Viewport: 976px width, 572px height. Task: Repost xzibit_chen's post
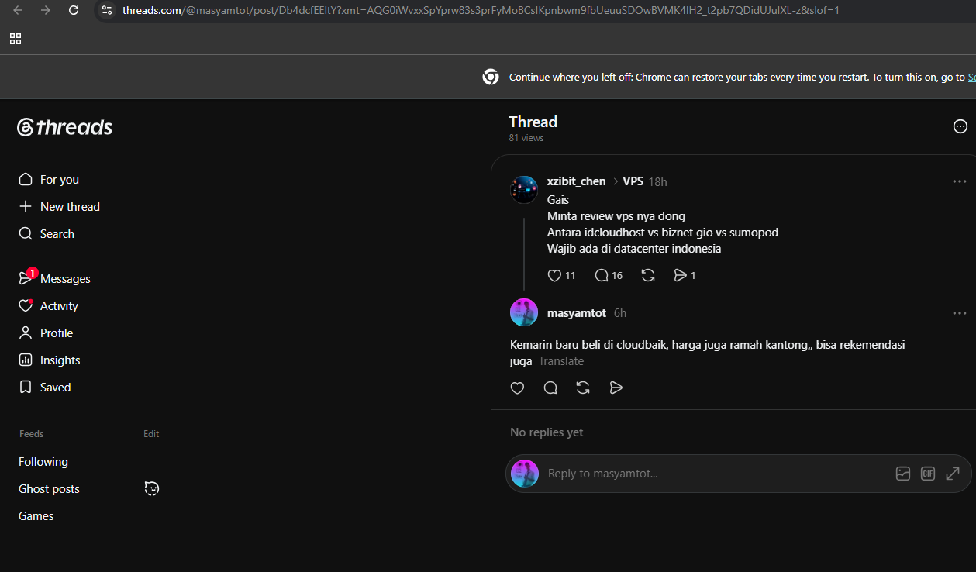[648, 275]
